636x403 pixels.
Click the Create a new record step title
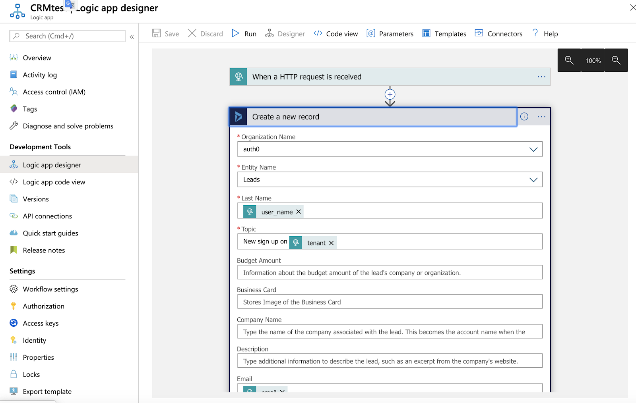pyautogui.click(x=285, y=117)
